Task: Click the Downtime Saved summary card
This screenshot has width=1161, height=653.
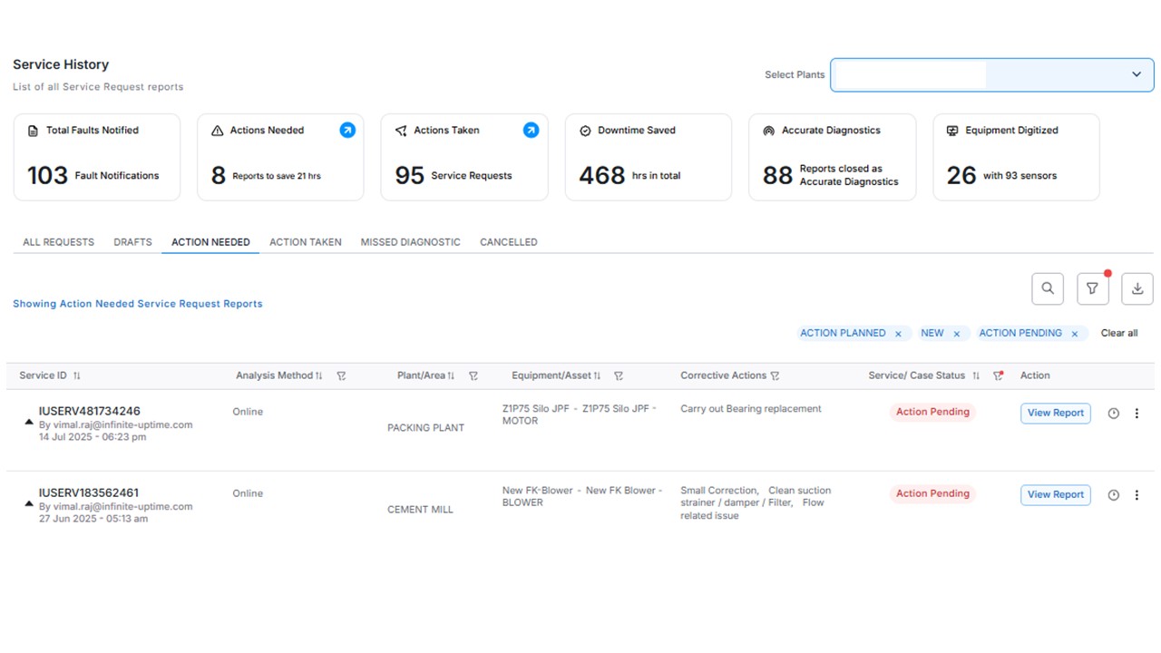Action: (x=648, y=157)
